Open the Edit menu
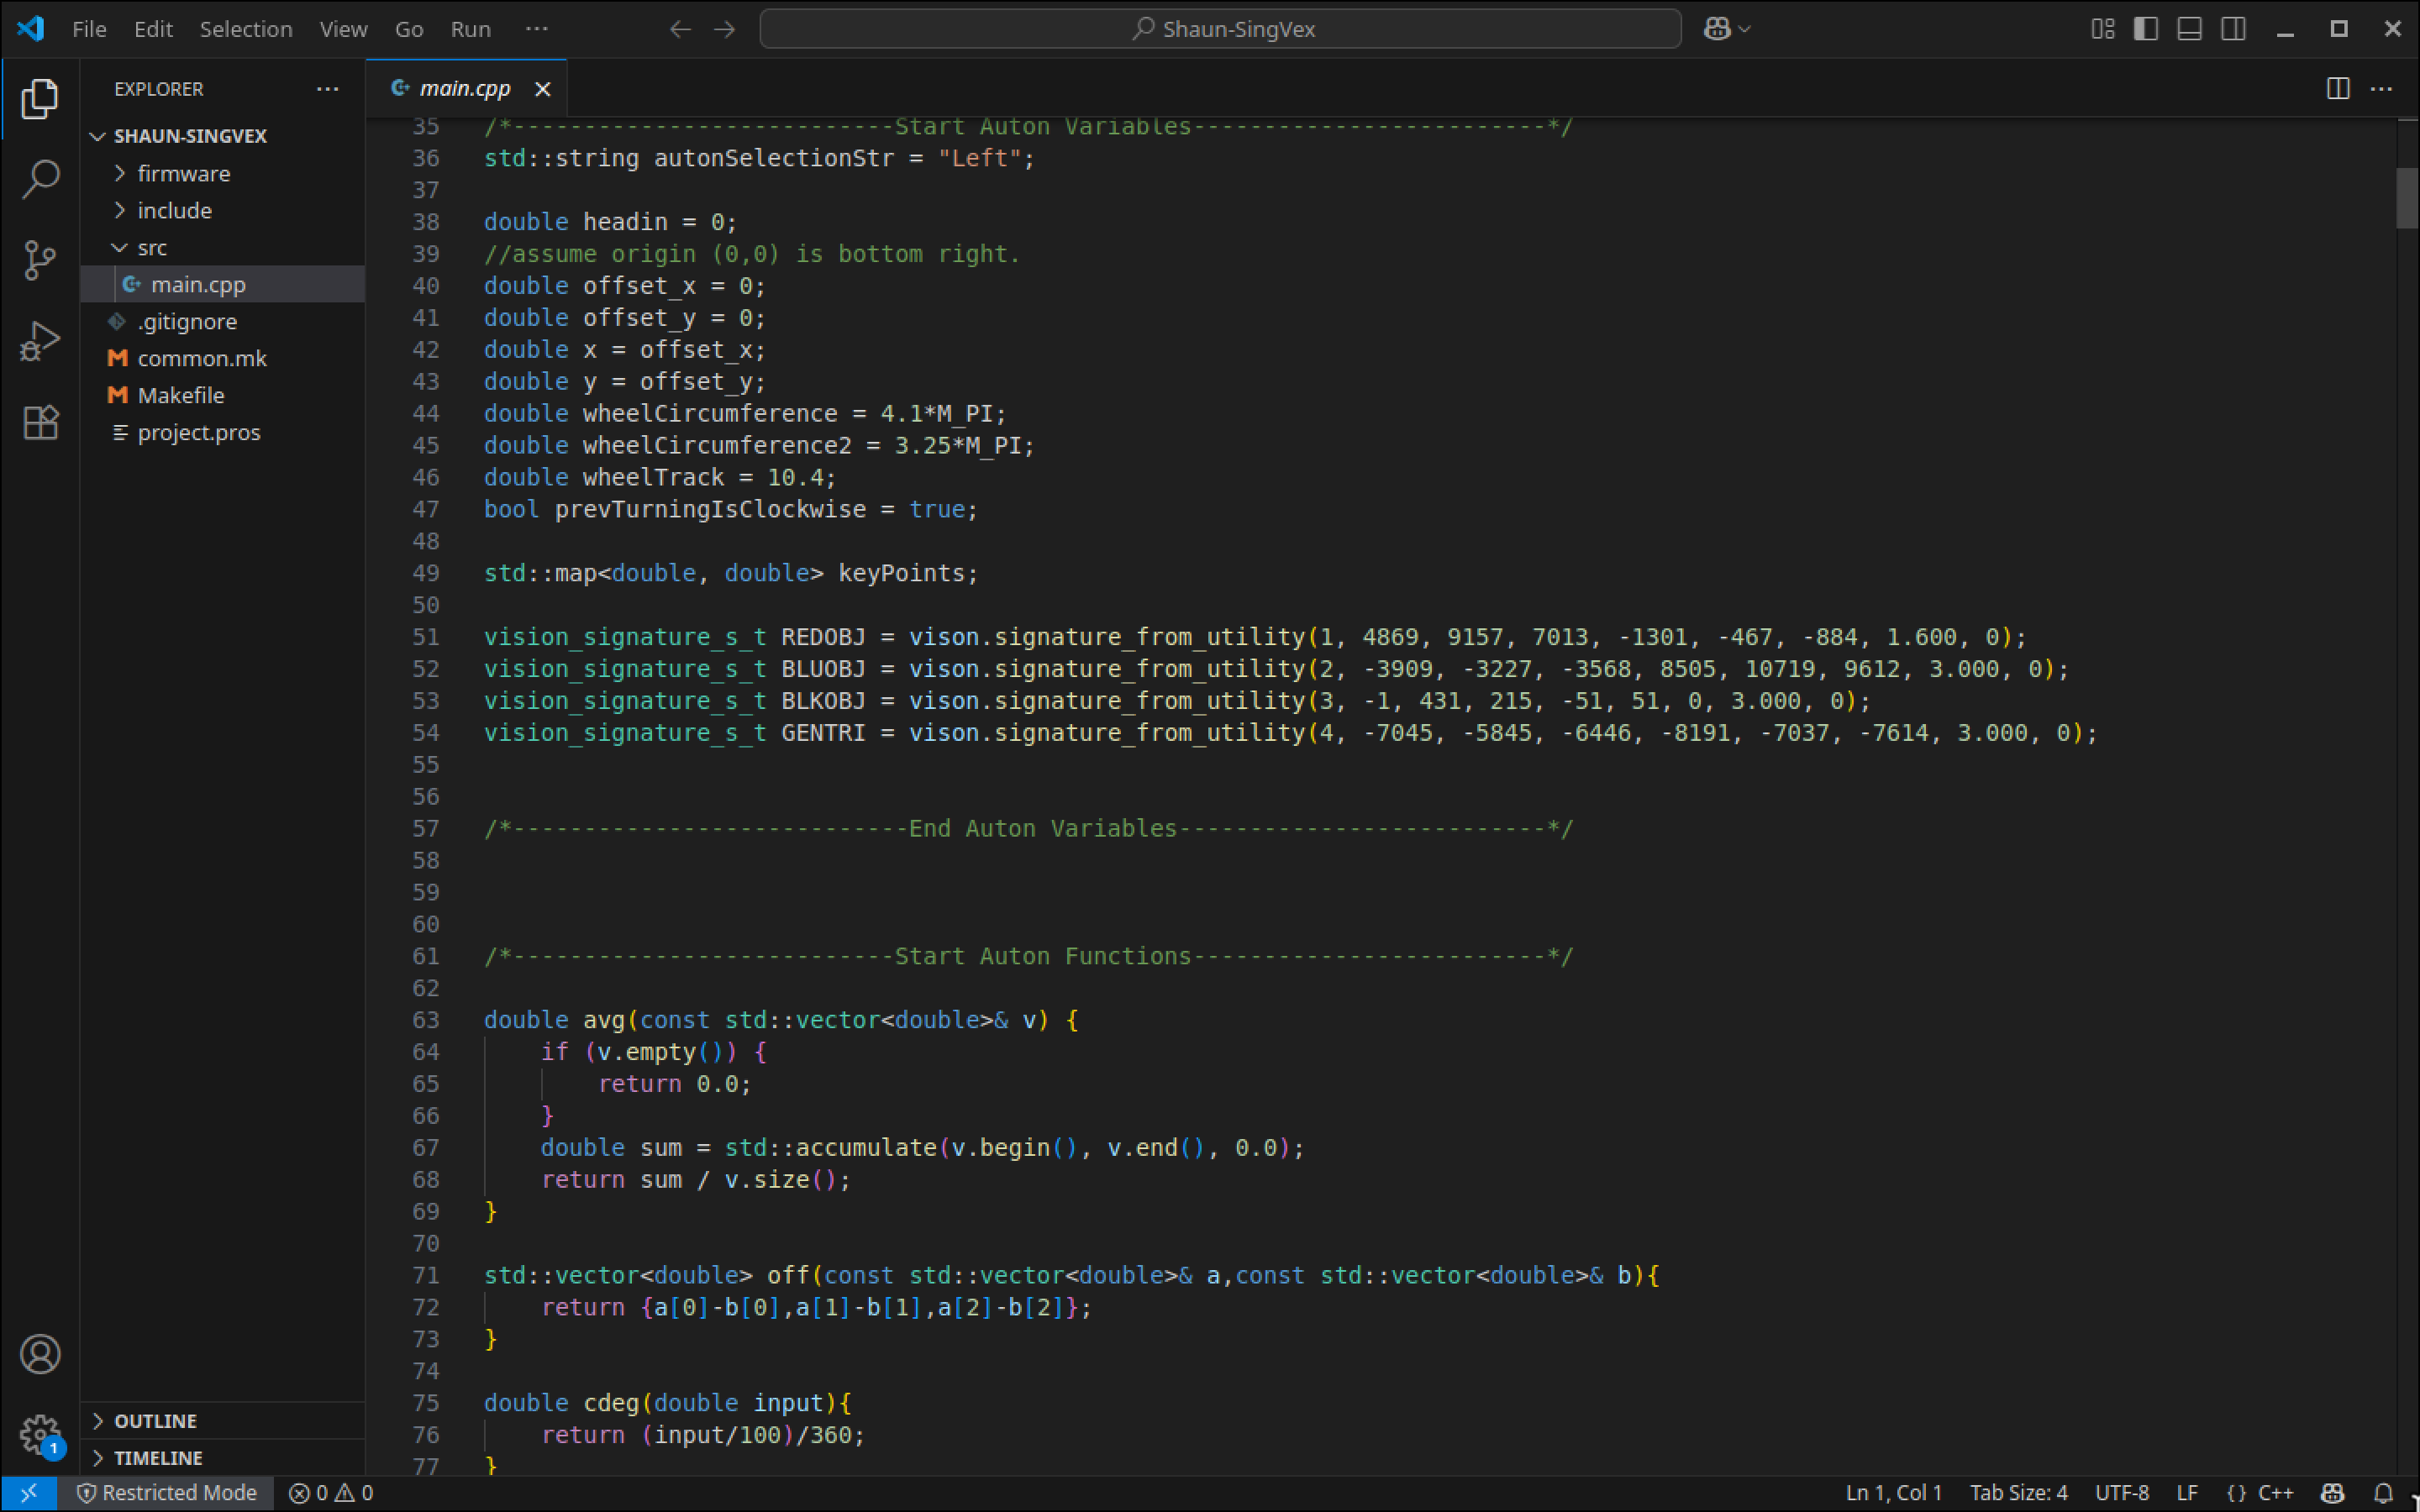Image resolution: width=2420 pixels, height=1512 pixels. coord(153,29)
